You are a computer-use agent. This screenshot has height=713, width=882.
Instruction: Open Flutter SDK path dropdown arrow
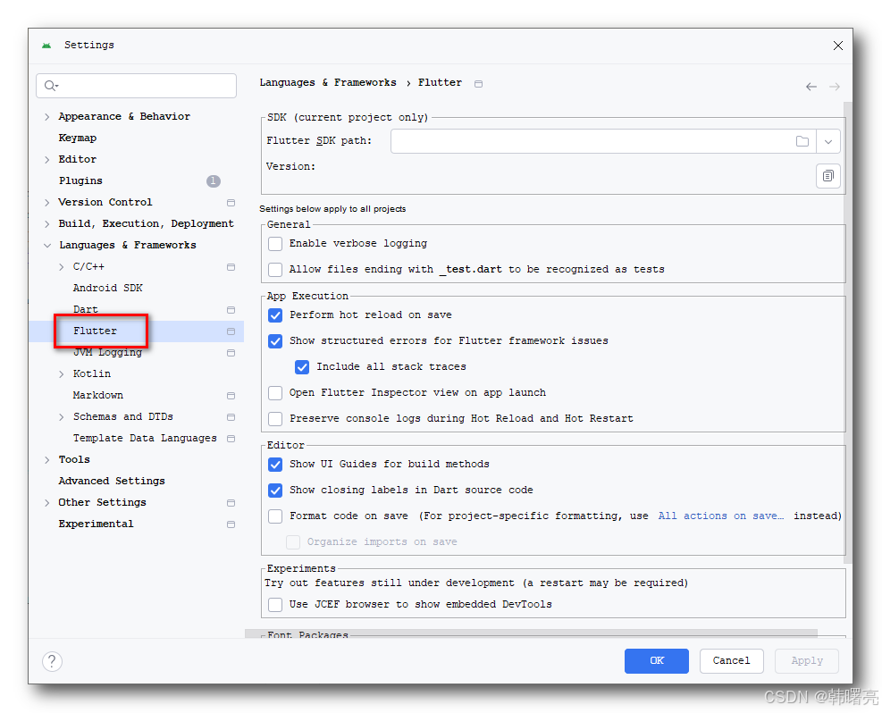pos(828,142)
